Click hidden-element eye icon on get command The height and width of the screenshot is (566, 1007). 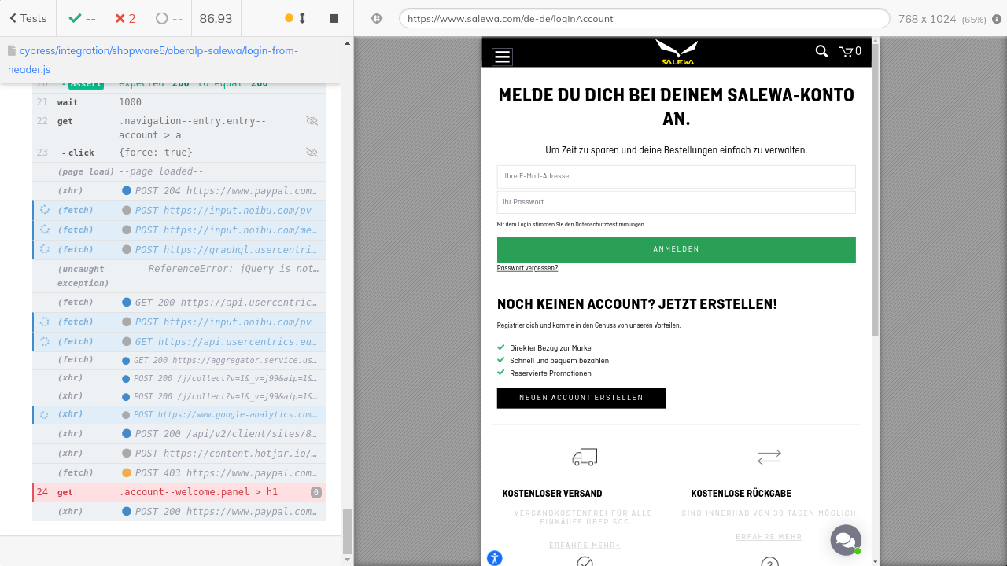(x=312, y=121)
